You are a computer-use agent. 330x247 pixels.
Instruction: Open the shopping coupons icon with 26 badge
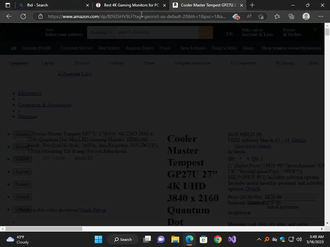click(236, 16)
